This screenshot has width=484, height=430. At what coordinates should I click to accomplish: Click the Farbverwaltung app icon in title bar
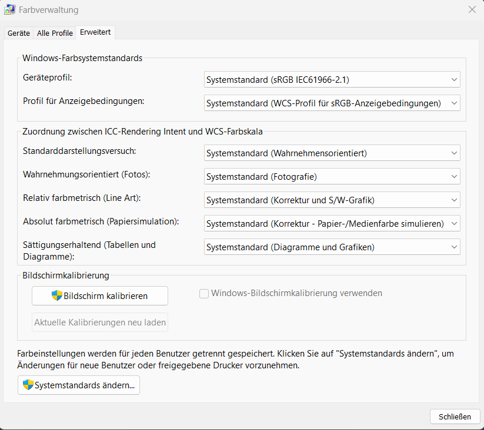(9, 10)
